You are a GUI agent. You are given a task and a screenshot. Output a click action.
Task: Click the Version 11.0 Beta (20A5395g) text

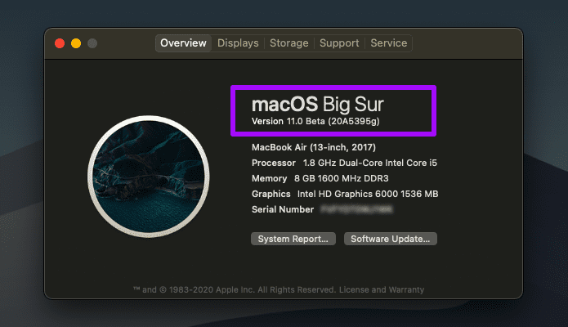click(x=315, y=121)
